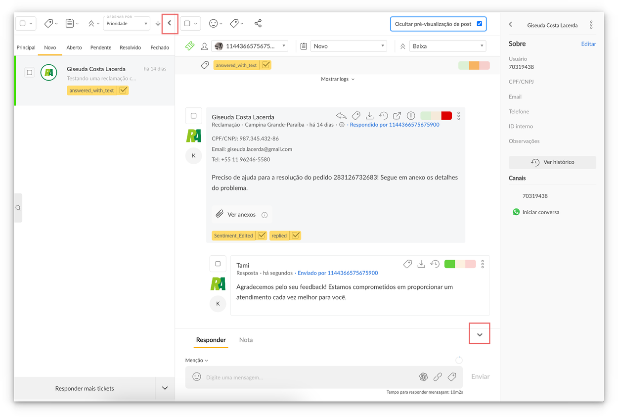Click the history clock icon on Tami's response
Image resolution: width=618 pixels, height=417 pixels.
[435, 264]
